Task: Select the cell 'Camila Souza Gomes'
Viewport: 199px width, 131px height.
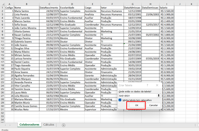Action: [x=27, y=106]
